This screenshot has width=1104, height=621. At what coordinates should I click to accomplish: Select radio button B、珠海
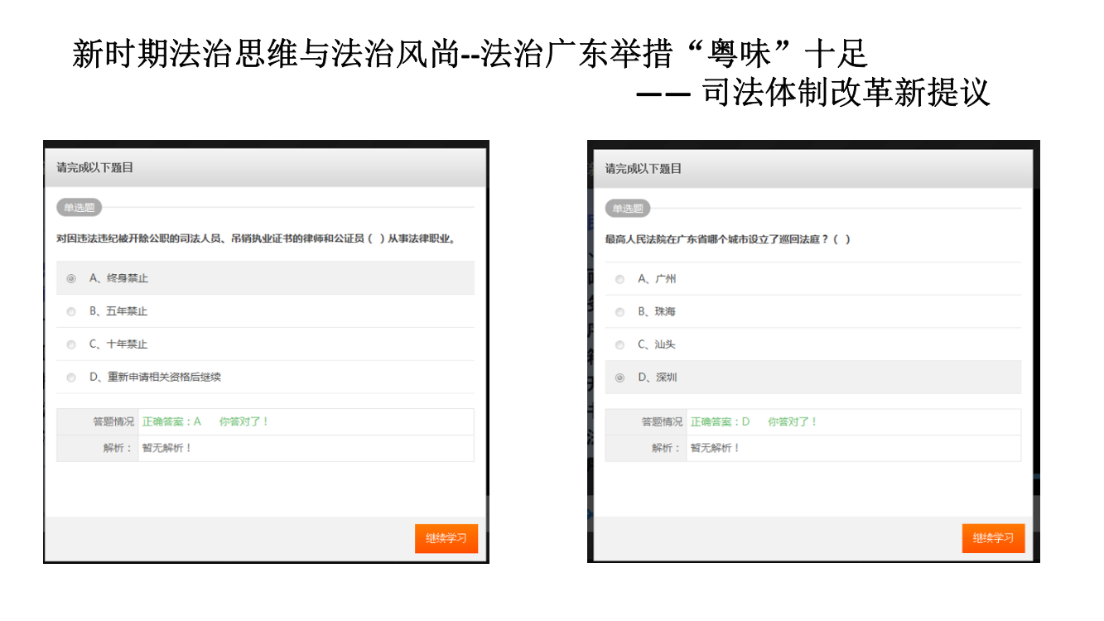tap(619, 312)
